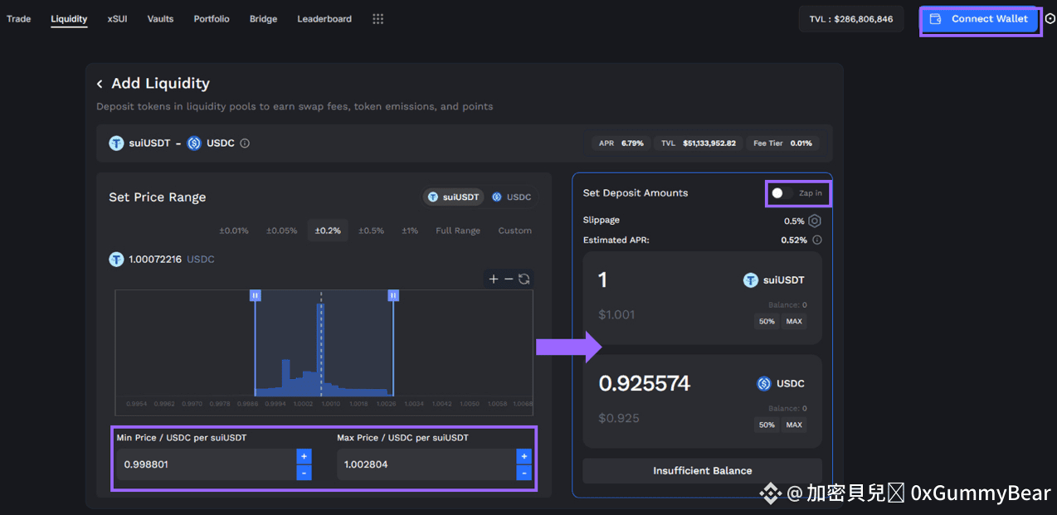Increase the Min Price with plus stepper
Viewport: 1057px width, 515px height.
pos(304,456)
